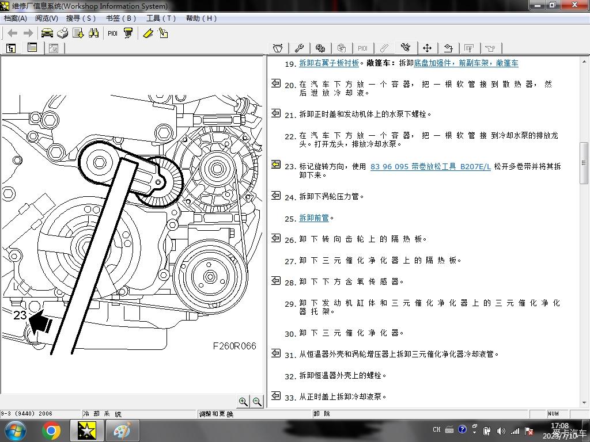The height and width of the screenshot is (442, 590).
Task: Follow the 拆卸前管 link in step 25
Action: [314, 218]
